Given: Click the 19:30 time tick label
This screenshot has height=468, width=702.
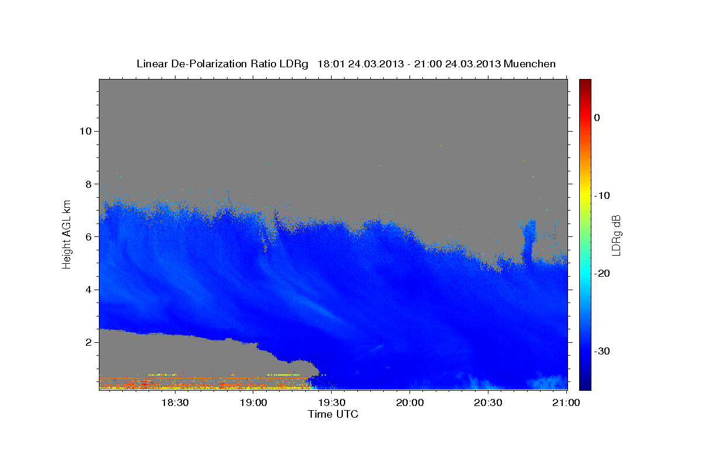Looking at the screenshot, I should pyautogui.click(x=332, y=403).
